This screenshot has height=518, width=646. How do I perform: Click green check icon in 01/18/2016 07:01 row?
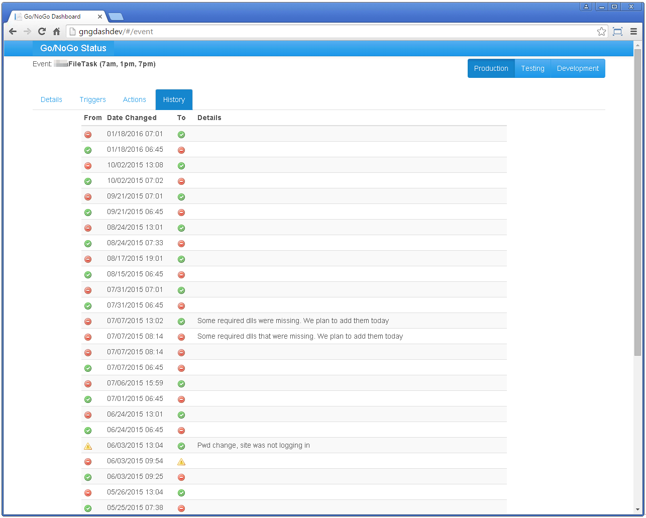[x=181, y=135]
